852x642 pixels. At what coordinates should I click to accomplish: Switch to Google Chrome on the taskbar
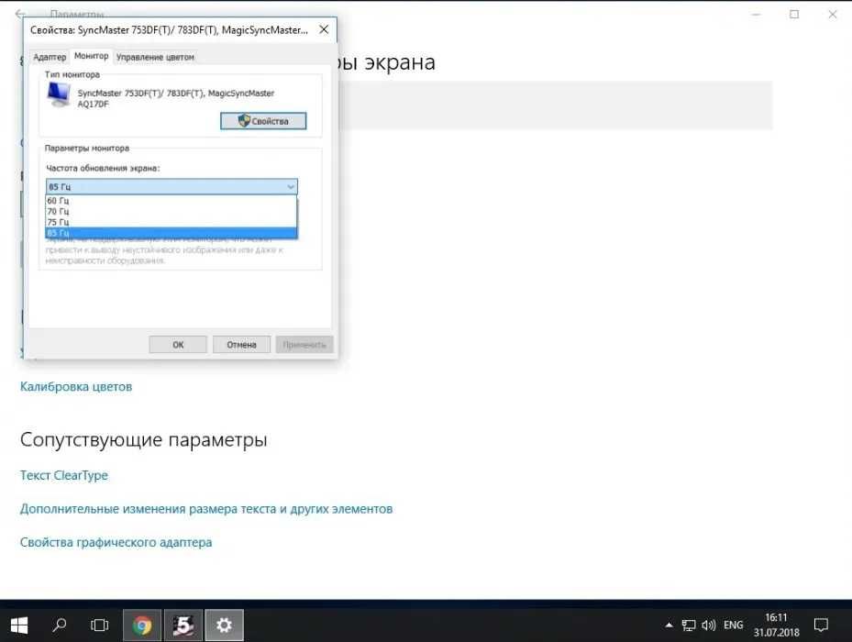[142, 625]
